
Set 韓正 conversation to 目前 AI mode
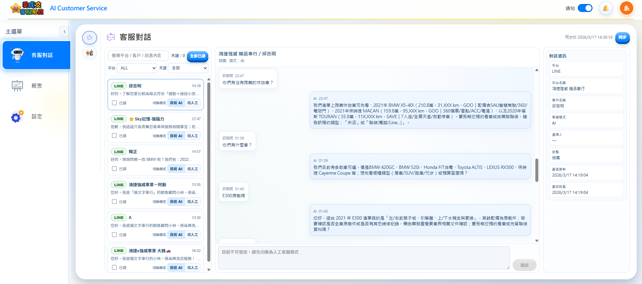[176, 169]
